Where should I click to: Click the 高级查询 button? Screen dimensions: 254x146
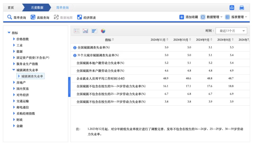pos(40,17)
